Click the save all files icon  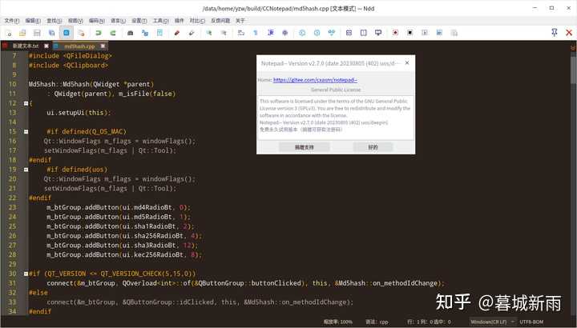tap(51, 33)
